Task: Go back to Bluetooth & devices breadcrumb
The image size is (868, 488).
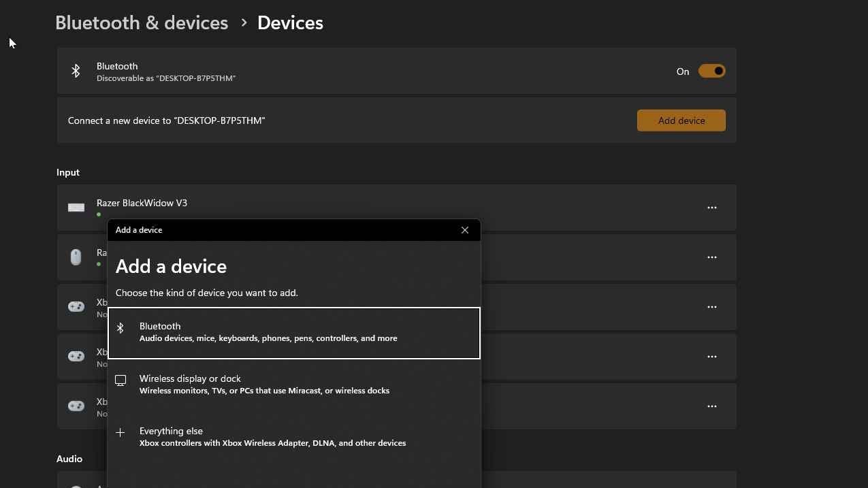Action: (142, 22)
